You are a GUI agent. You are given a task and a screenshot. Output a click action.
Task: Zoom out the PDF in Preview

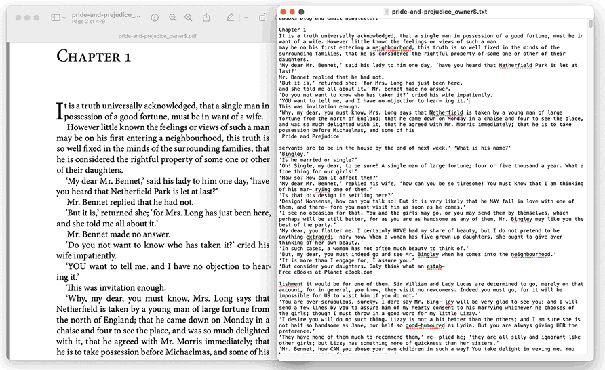click(x=172, y=18)
